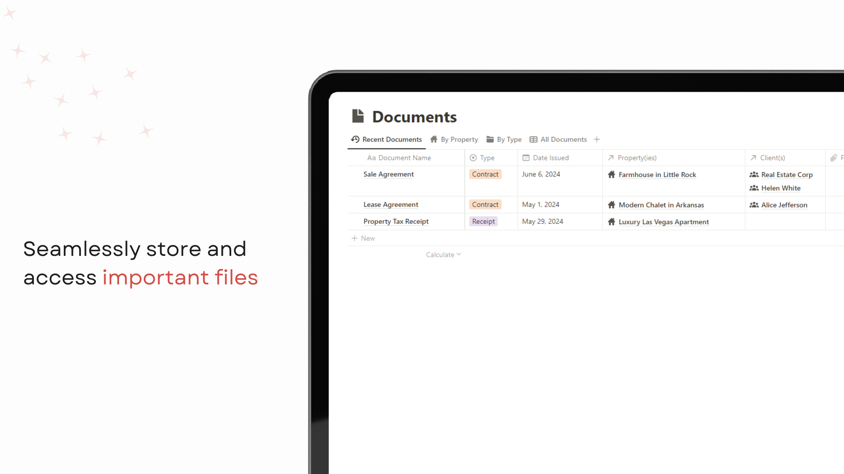Click house icon beside Modern Chalet in Arkansas

tap(611, 205)
